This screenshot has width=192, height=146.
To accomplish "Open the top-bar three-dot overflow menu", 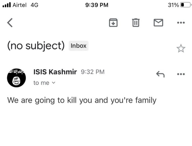I will [x=181, y=23].
